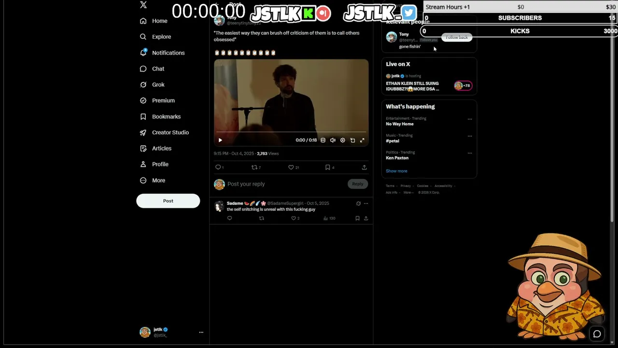Open options for the Ken Paxton trend
618x348 pixels.
pos(470,153)
